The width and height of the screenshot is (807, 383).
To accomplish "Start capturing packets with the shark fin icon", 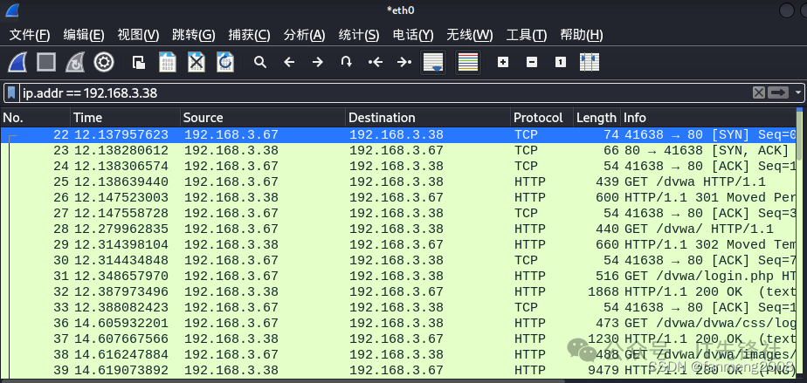I will [x=18, y=62].
